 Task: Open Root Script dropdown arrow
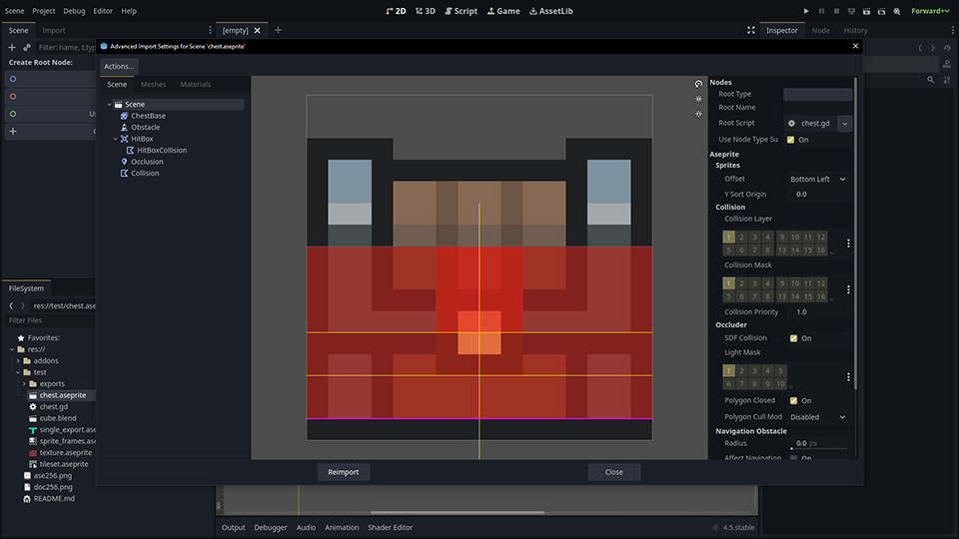[845, 124]
